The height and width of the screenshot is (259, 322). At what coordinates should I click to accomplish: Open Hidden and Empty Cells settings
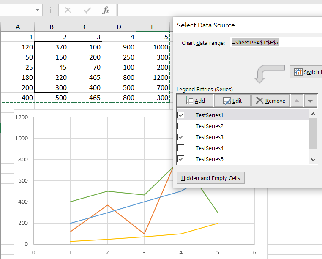point(210,178)
